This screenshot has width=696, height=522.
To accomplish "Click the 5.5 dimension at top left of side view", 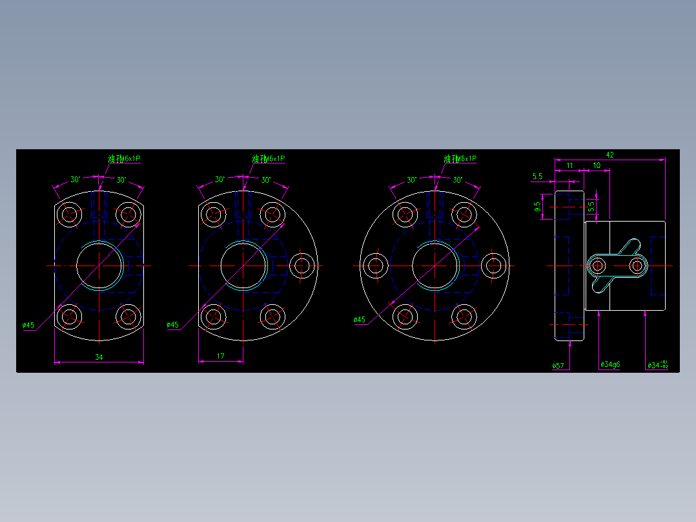I will tap(538, 176).
